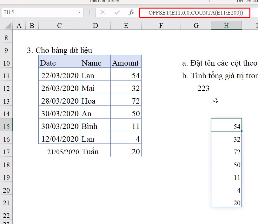The height and width of the screenshot is (224, 258).
Task: Select the date cell 22/03/2020
Action: coord(59,75)
